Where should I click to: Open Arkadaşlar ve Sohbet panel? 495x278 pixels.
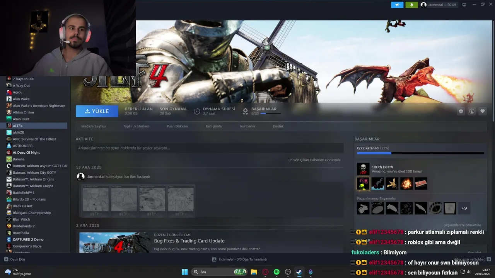pos(472,259)
